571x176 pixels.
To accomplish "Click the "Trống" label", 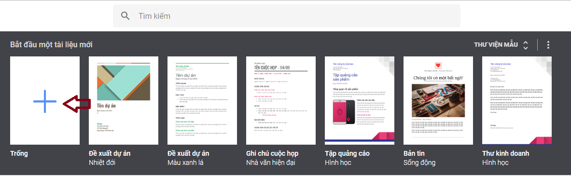I will tap(19, 153).
